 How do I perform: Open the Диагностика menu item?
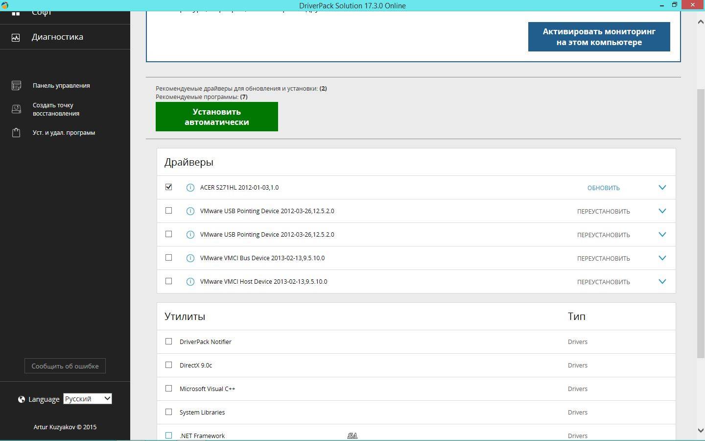[57, 37]
